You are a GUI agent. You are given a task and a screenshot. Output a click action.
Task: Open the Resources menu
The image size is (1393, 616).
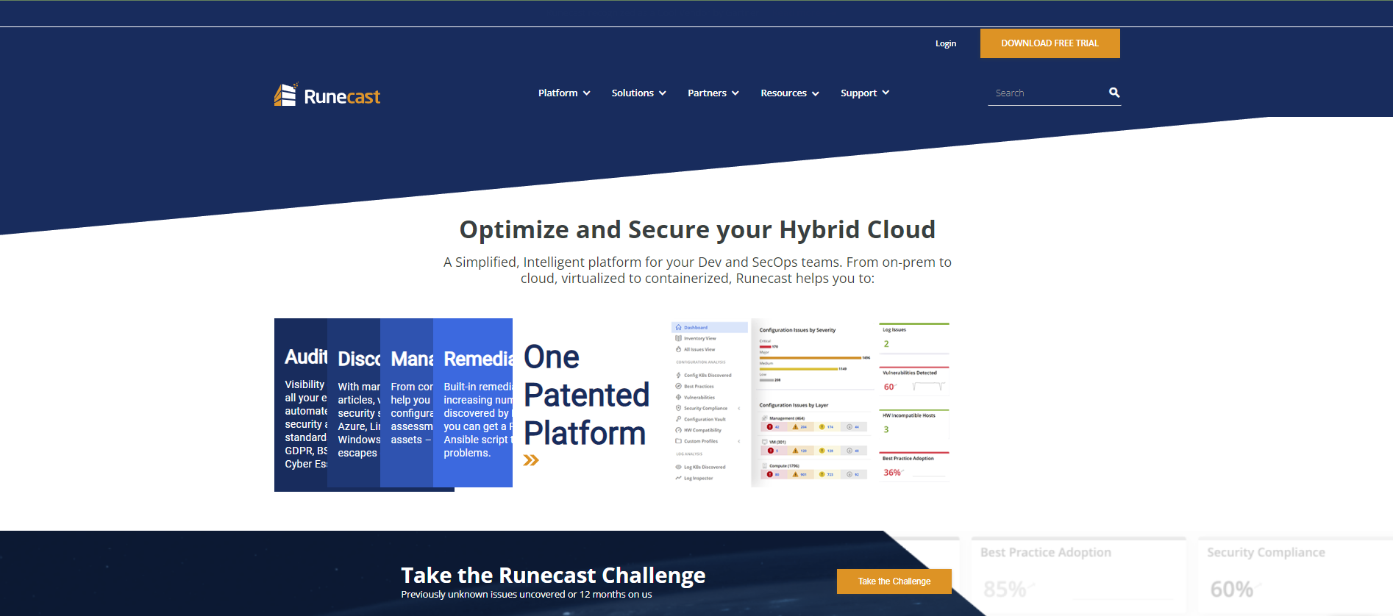(783, 93)
